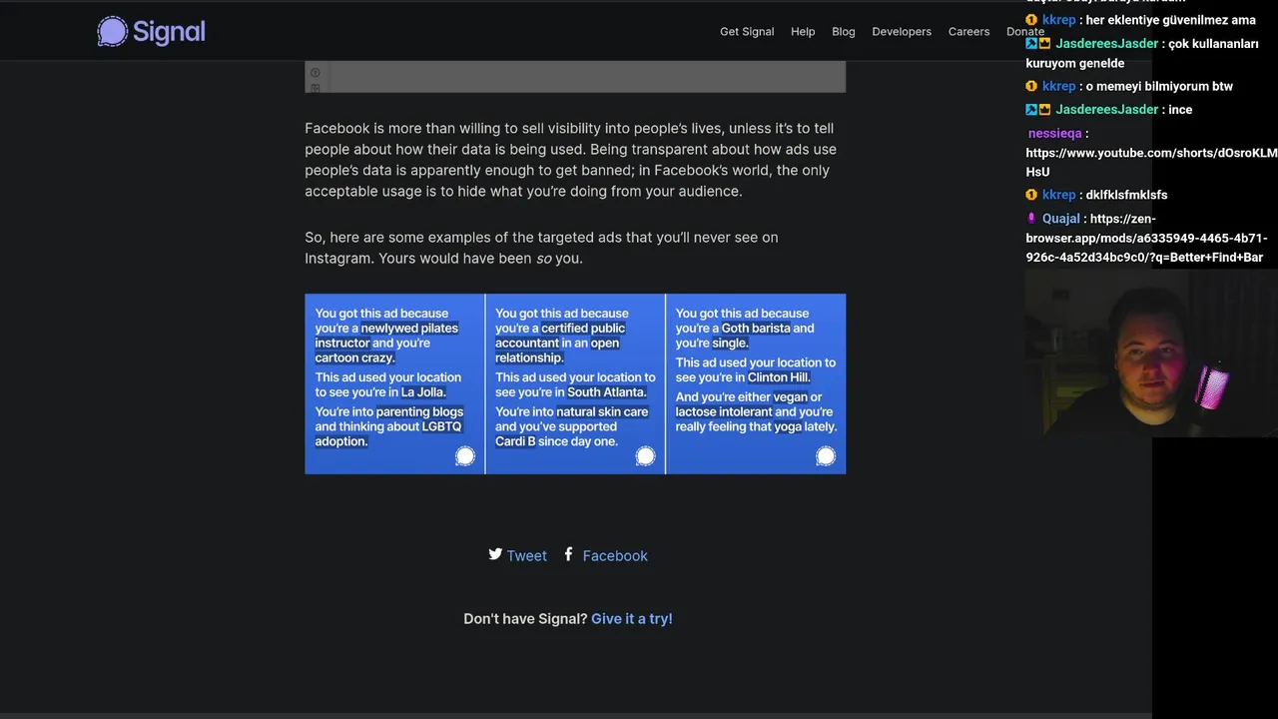This screenshot has width=1278, height=719.
Task: Click the Signal logo in header
Action: click(151, 31)
